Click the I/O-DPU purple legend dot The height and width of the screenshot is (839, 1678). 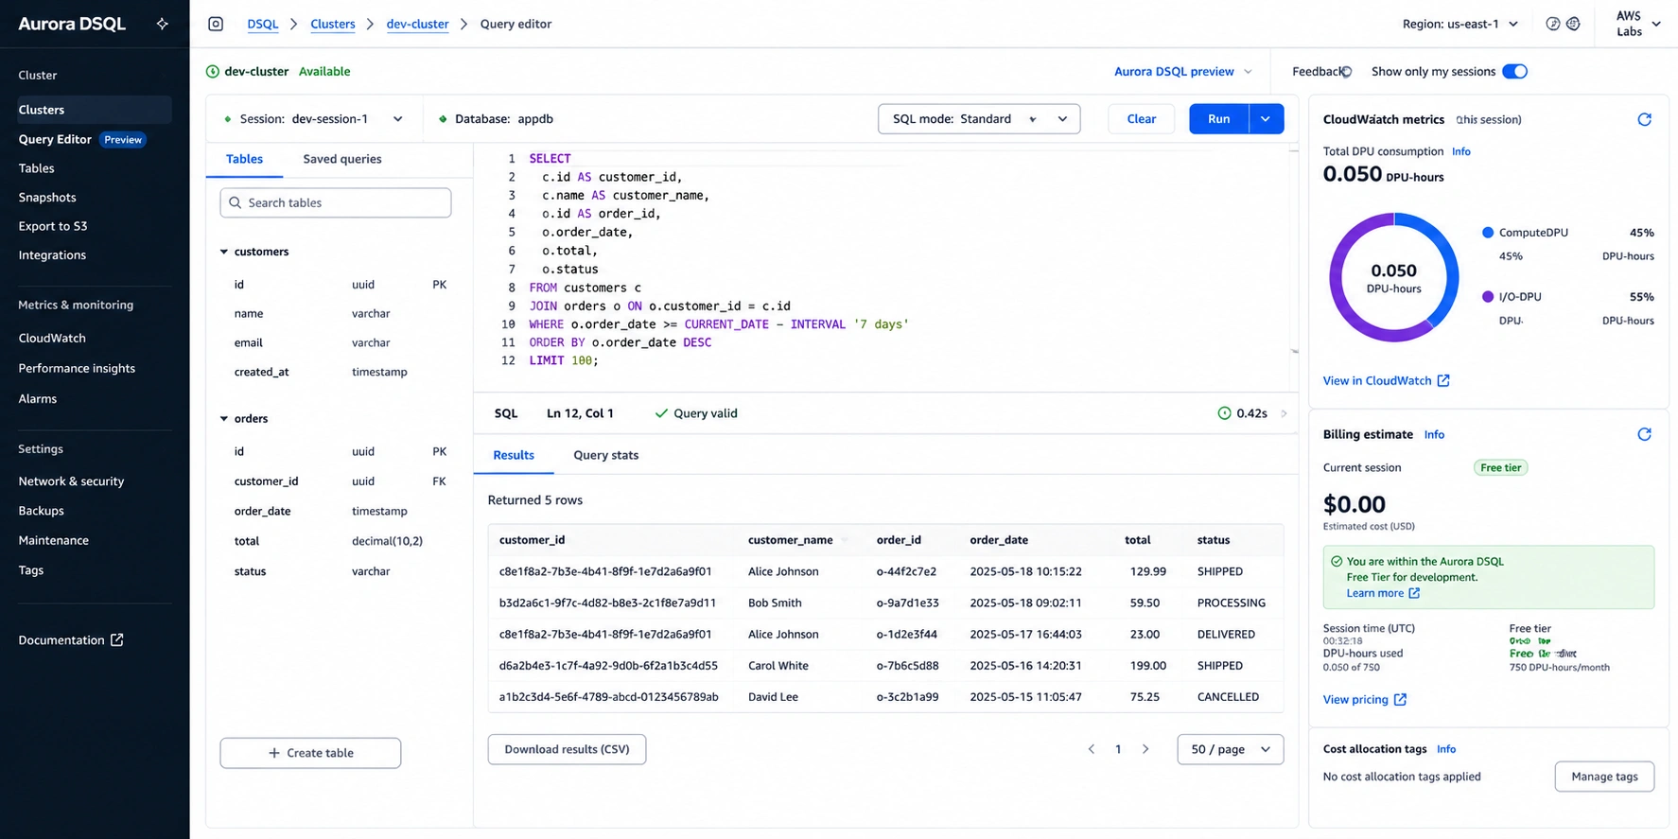click(x=1488, y=297)
